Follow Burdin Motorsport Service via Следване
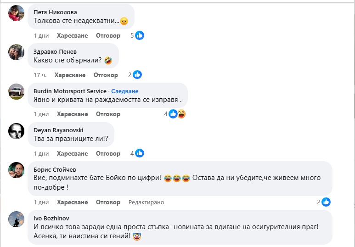The height and width of the screenshot is (247, 355). tap(125, 91)
